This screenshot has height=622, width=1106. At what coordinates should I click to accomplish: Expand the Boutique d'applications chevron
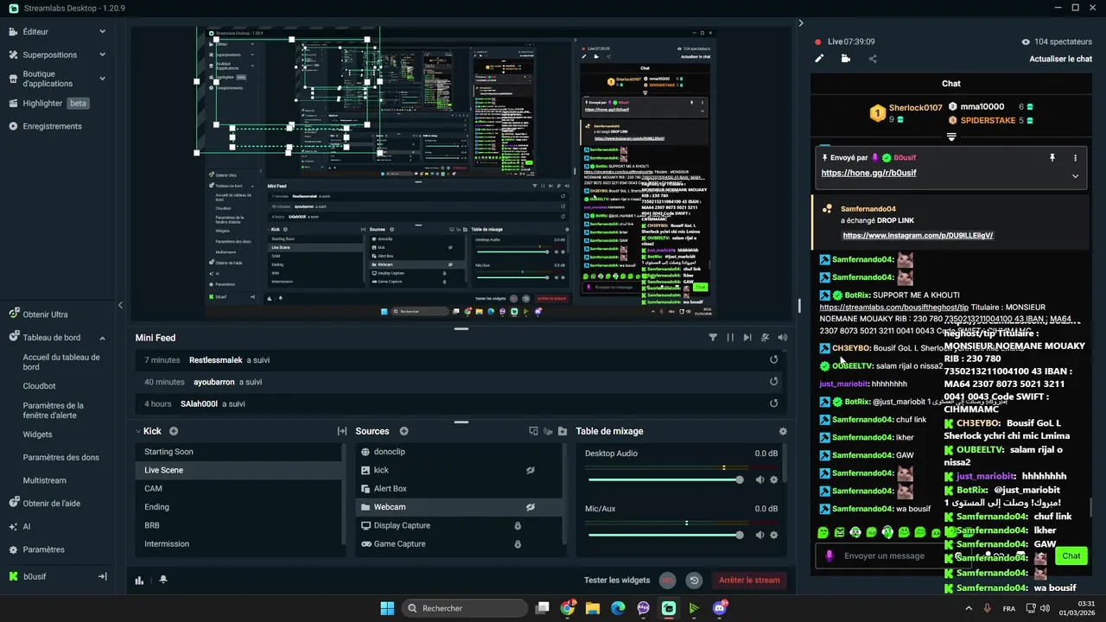pos(102,79)
